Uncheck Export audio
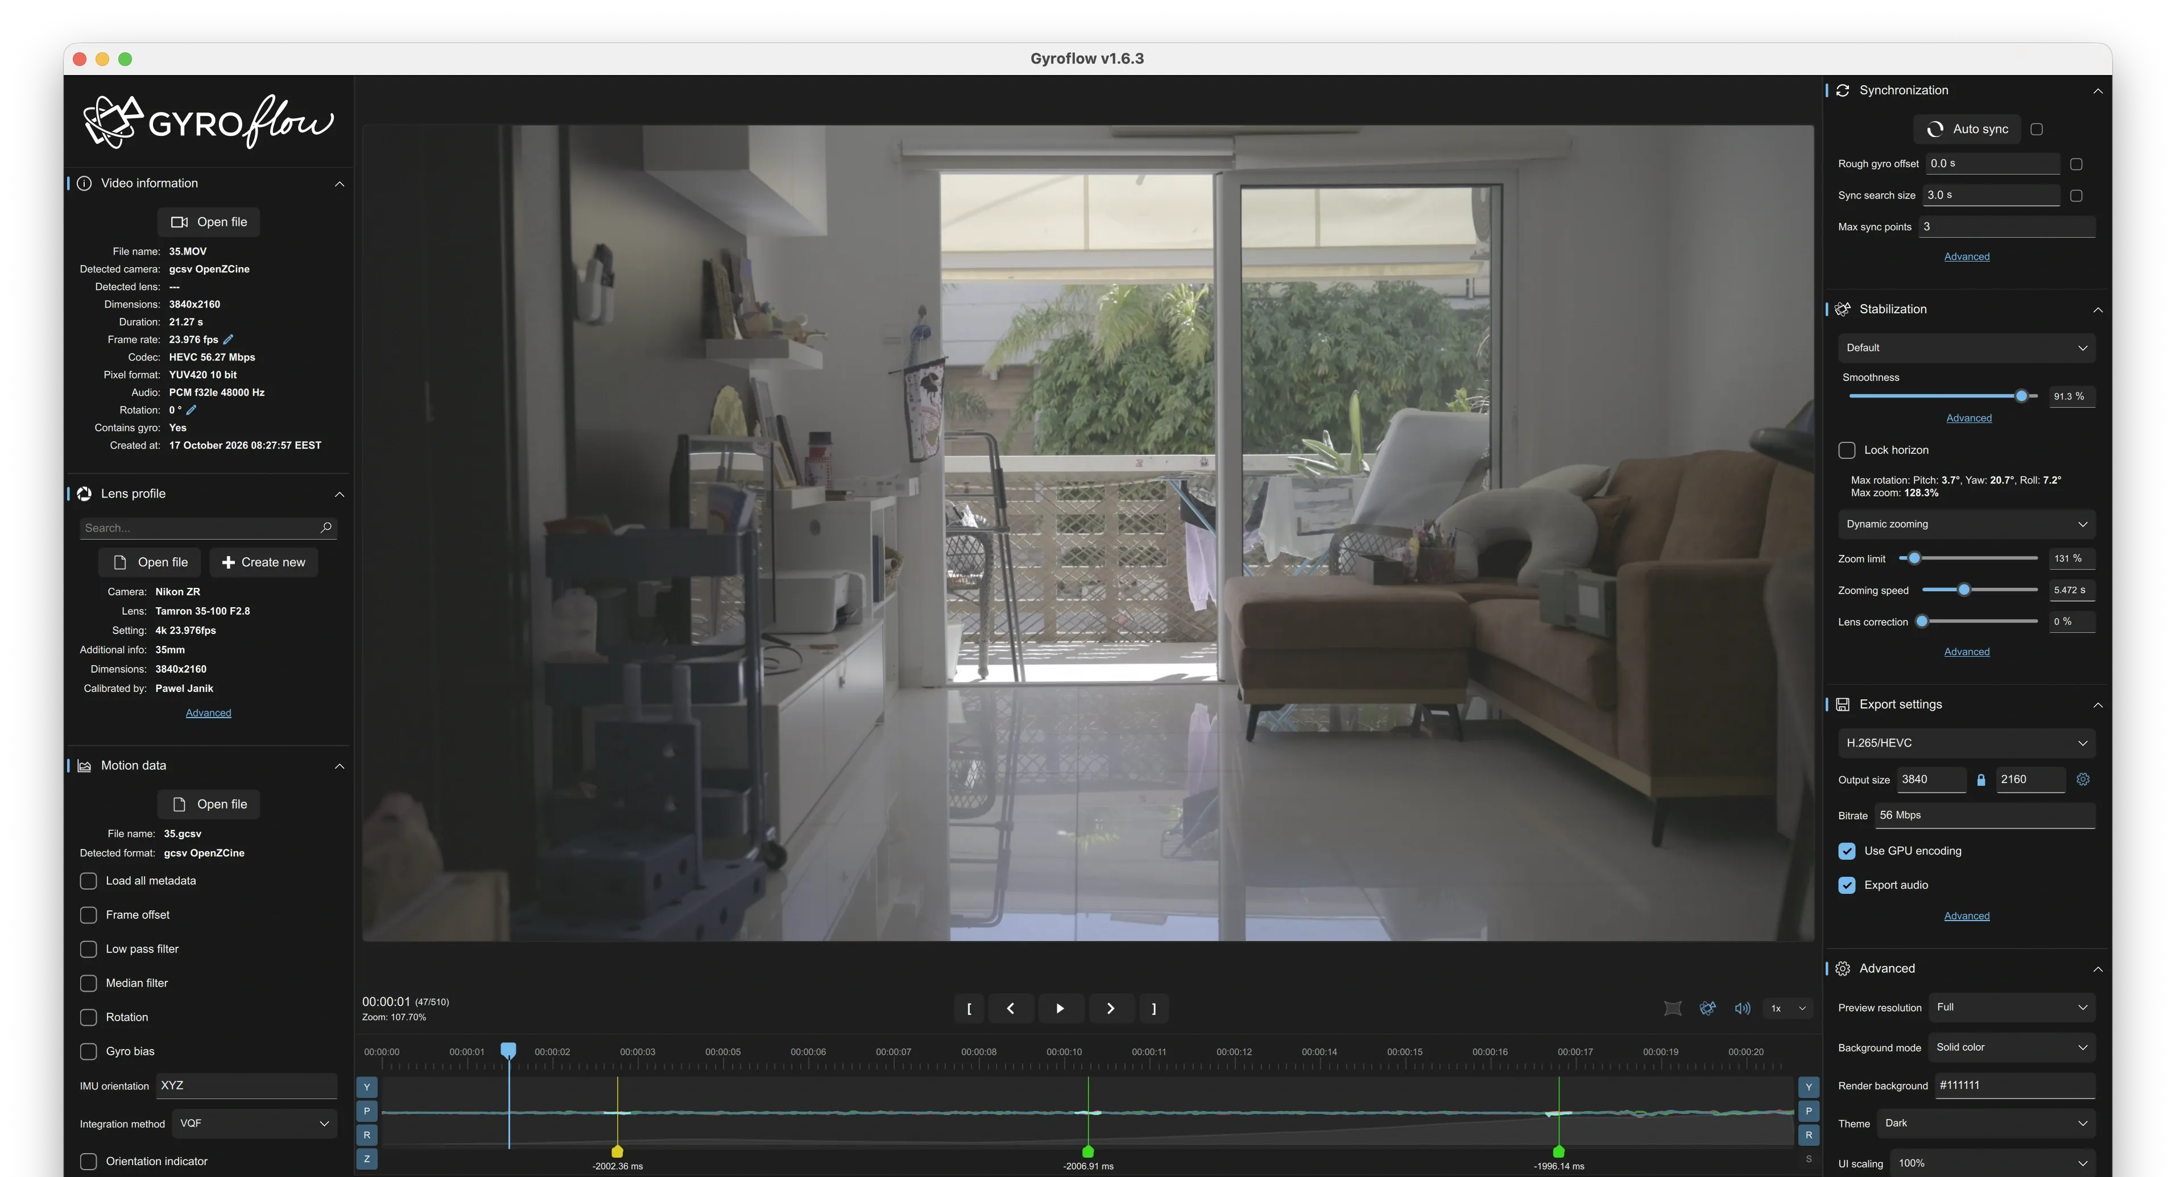 click(1847, 885)
